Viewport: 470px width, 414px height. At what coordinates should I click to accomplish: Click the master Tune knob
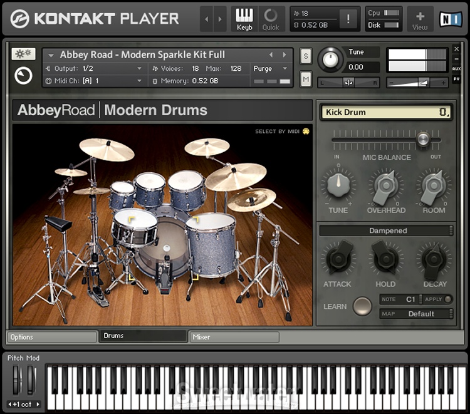[x=330, y=60]
